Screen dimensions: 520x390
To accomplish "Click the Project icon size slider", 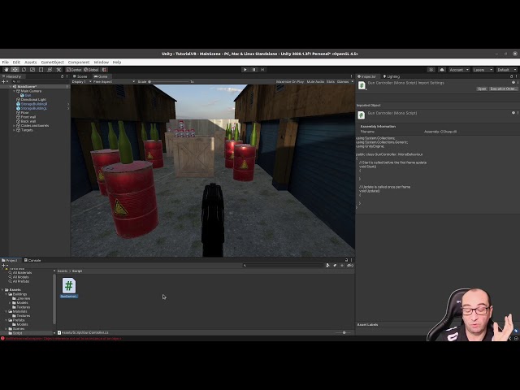I will pyautogui.click(x=344, y=332).
